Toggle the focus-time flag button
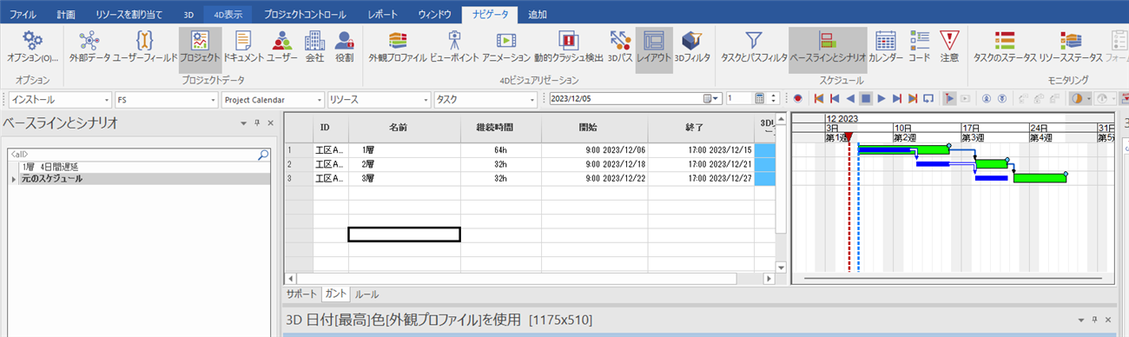The width and height of the screenshot is (1129, 337). [949, 99]
